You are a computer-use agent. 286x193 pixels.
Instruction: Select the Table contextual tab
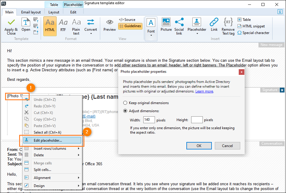pyautogui.click(x=54, y=4)
